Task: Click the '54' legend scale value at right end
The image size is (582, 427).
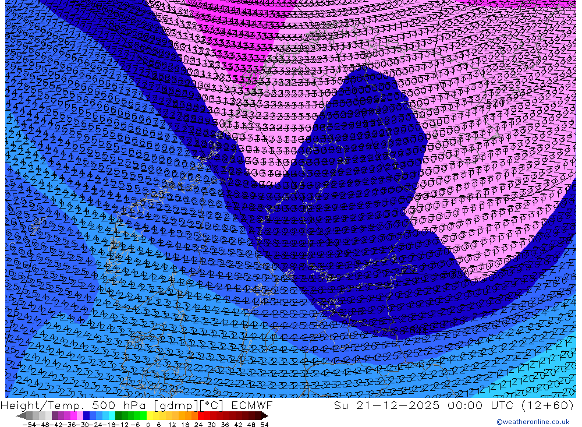Action: [264, 425]
